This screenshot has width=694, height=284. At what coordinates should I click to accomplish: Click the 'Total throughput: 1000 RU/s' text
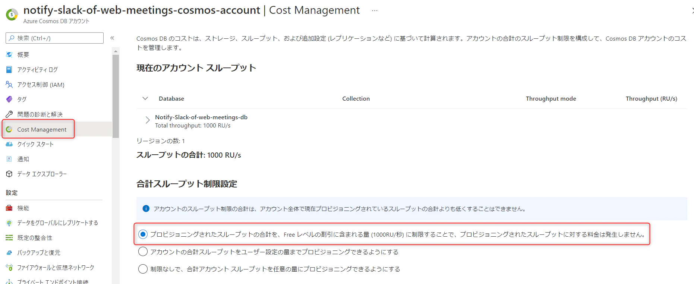click(x=193, y=126)
